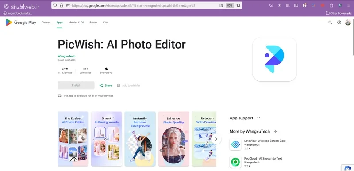Select the Apps tab
This screenshot has height=171, width=354.
(x=60, y=22)
